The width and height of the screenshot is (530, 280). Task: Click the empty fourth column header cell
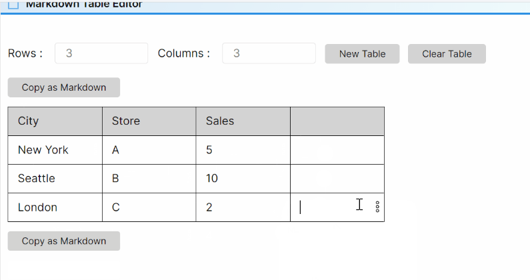[x=337, y=121]
